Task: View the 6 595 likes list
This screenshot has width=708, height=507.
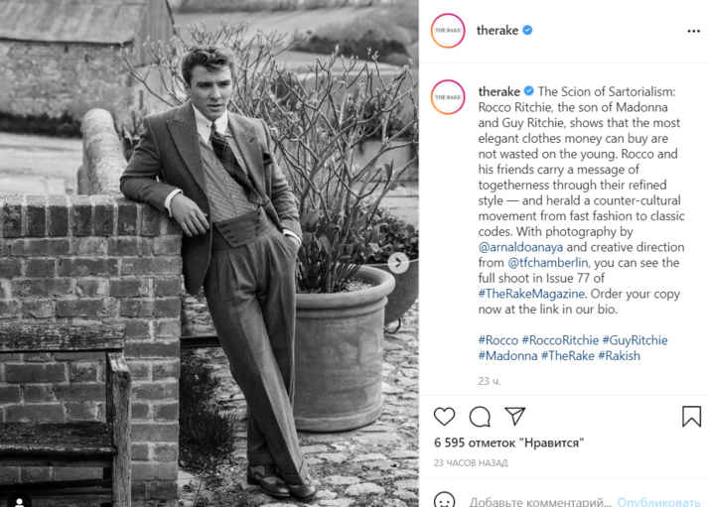Action: (508, 443)
